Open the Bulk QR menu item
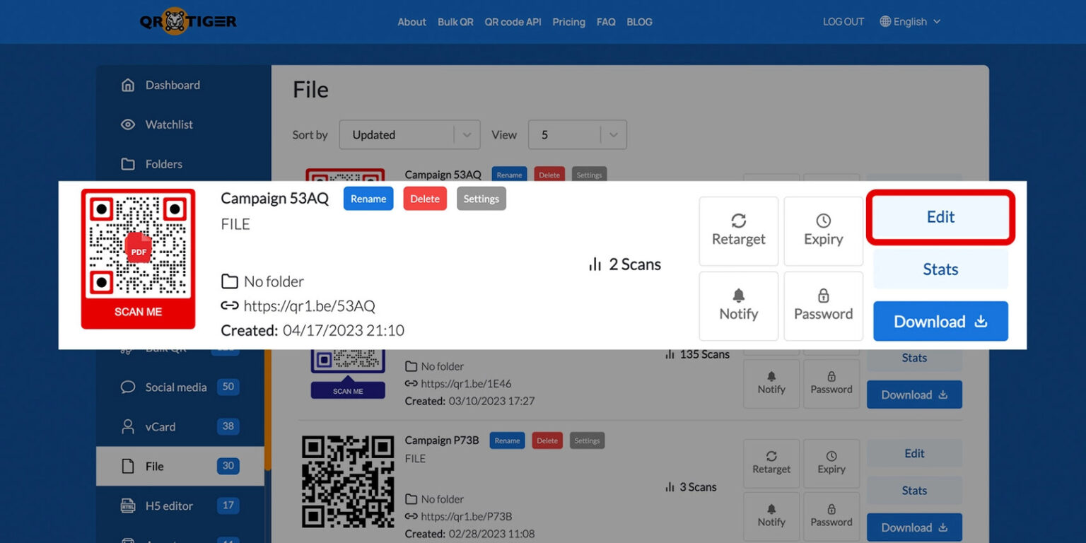 point(455,22)
